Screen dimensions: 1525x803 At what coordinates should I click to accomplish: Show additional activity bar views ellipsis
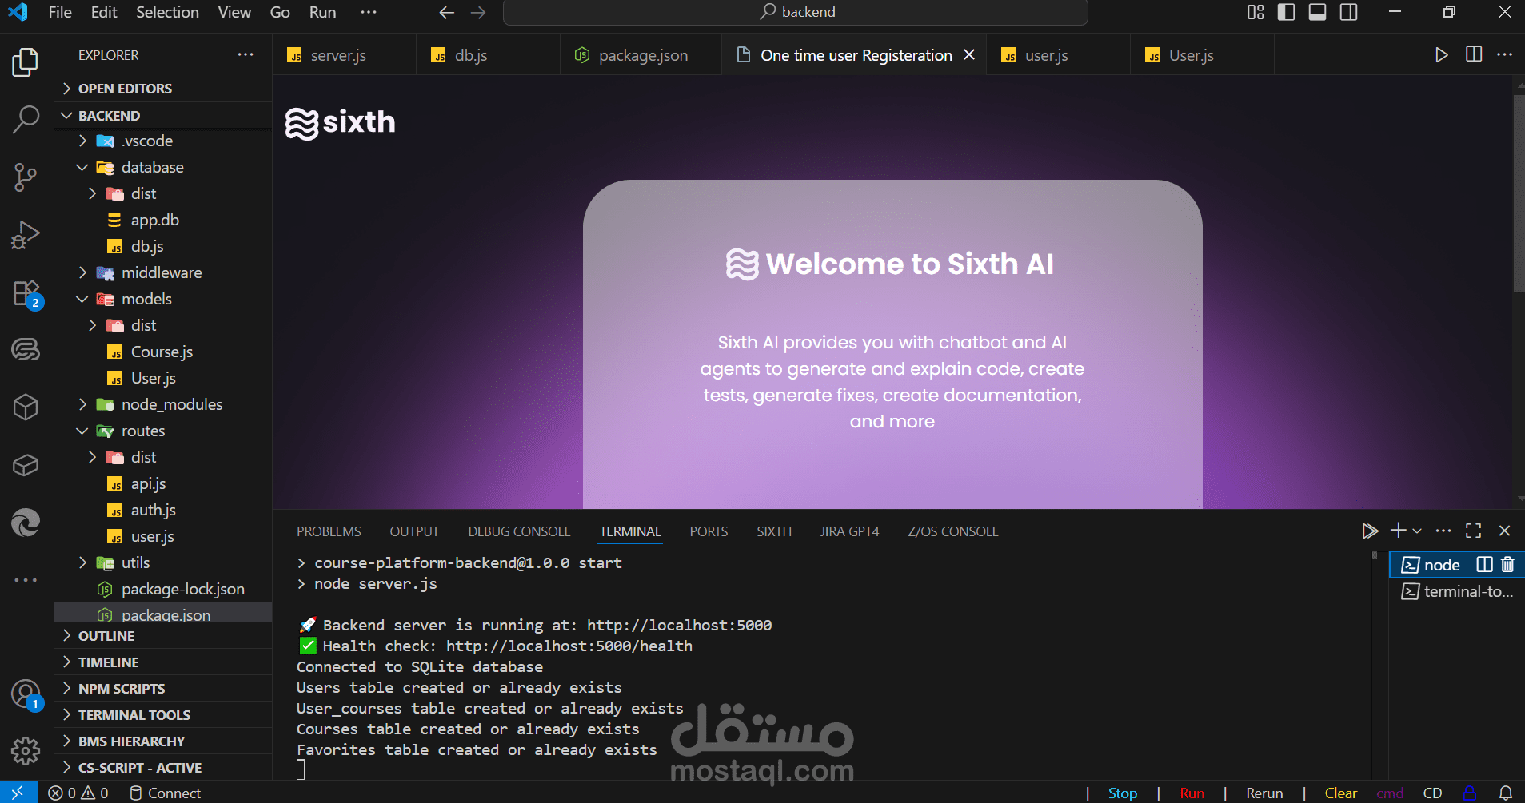click(26, 580)
